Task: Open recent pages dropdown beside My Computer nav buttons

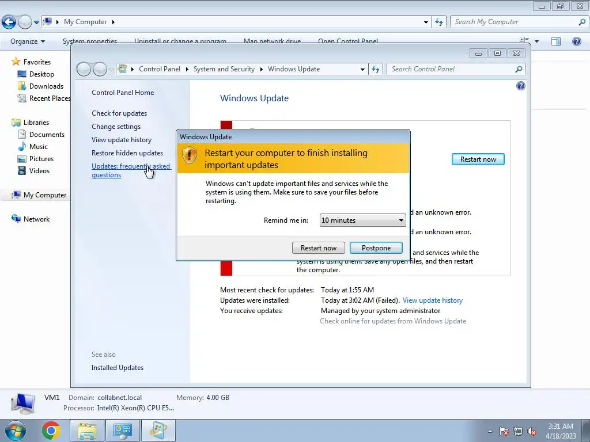Action: [x=36, y=22]
